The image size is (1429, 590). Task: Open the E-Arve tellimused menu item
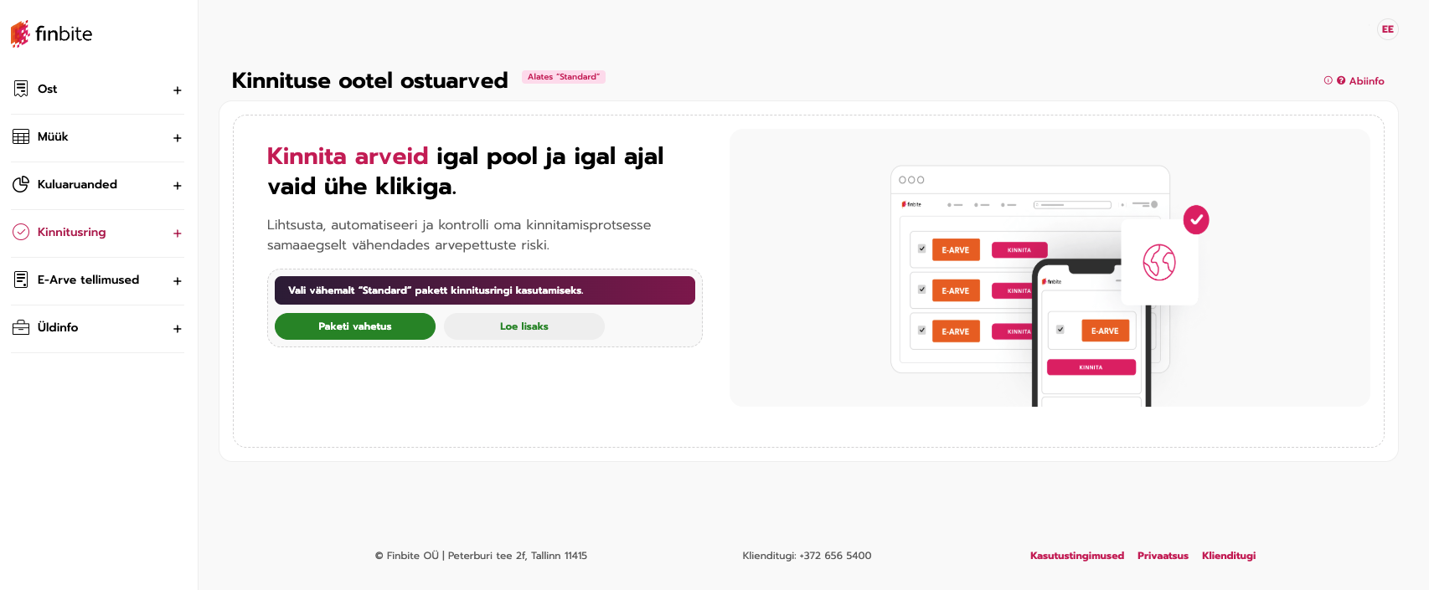[x=88, y=280]
